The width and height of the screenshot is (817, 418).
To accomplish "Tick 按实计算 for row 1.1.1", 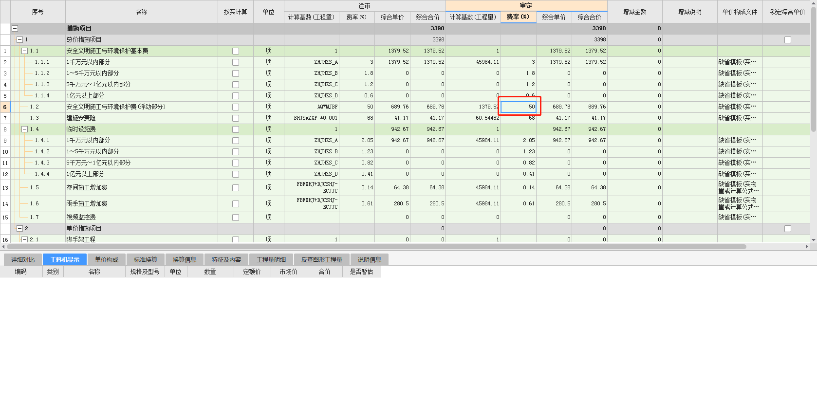I will pos(236,62).
